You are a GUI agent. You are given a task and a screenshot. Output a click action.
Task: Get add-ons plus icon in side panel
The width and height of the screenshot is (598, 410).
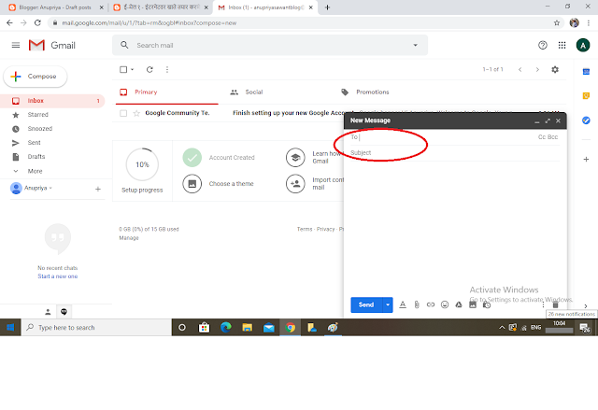click(x=586, y=160)
